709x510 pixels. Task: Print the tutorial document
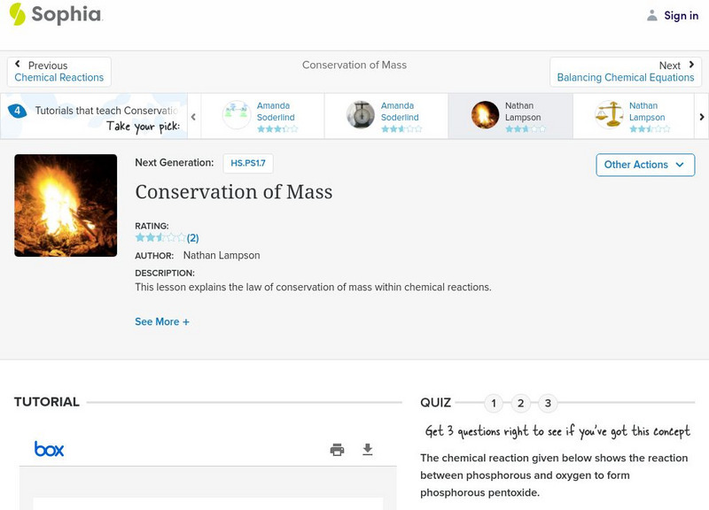point(337,450)
